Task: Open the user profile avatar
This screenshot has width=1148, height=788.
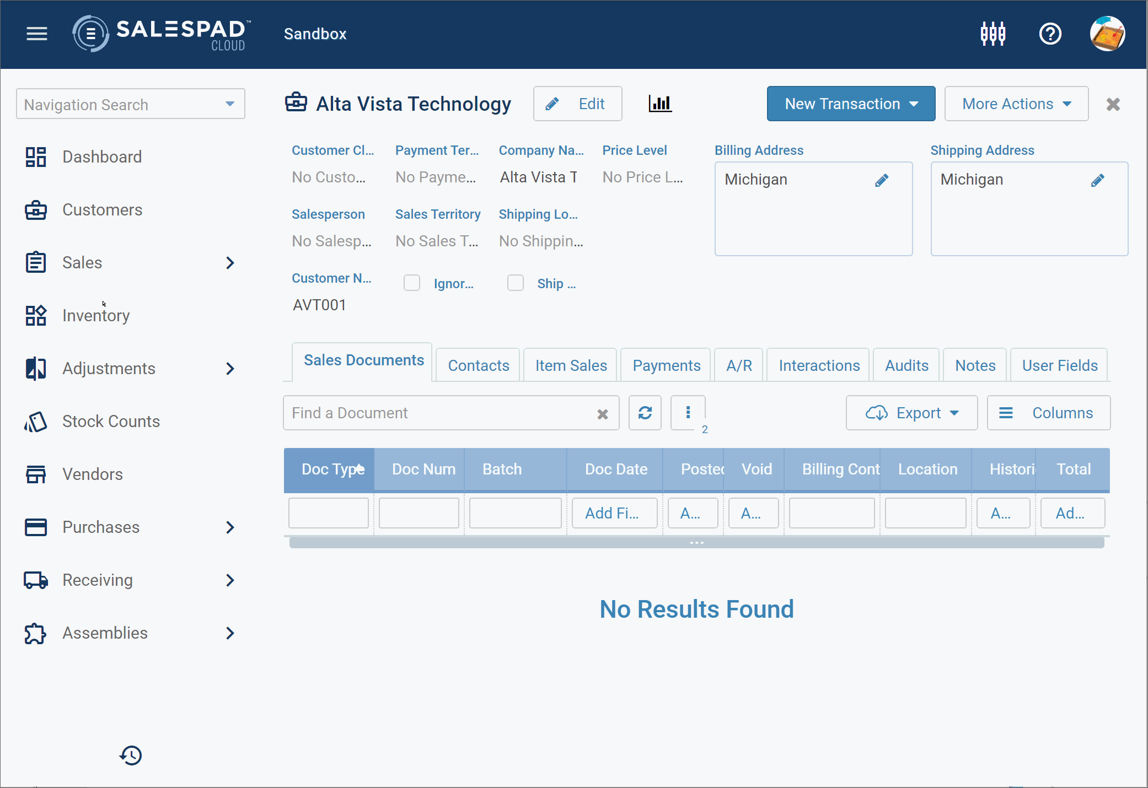Action: tap(1107, 34)
